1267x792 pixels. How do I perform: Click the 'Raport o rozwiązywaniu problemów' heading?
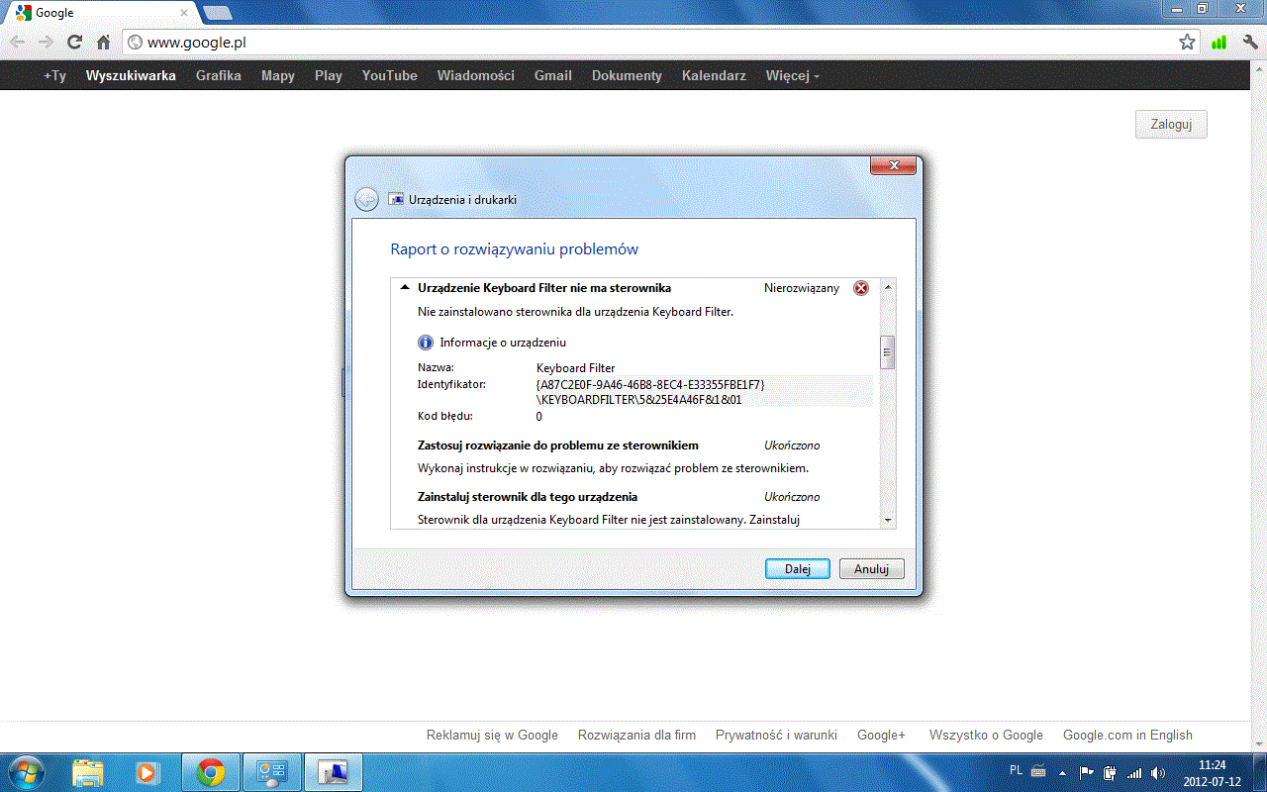pyautogui.click(x=515, y=249)
